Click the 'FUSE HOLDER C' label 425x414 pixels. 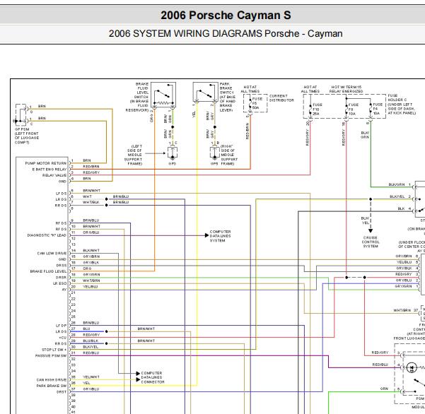click(397, 97)
